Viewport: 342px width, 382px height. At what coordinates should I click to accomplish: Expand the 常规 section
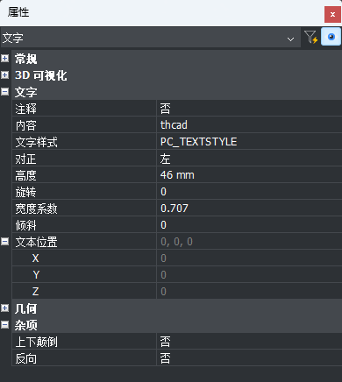pyautogui.click(x=5, y=59)
